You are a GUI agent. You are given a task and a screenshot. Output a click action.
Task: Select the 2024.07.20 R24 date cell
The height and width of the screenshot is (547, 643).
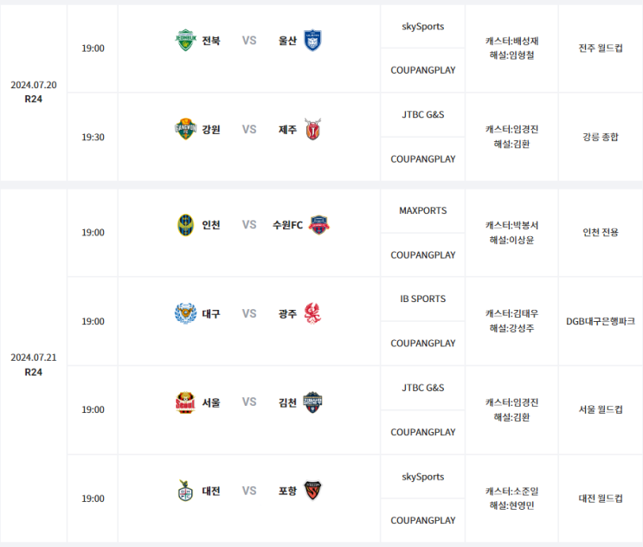tap(34, 92)
